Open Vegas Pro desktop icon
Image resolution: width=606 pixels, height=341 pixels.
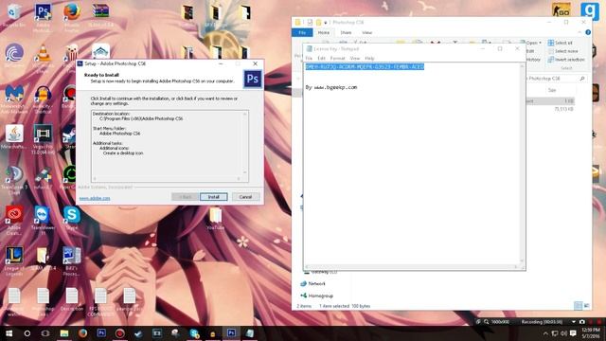tap(43, 138)
